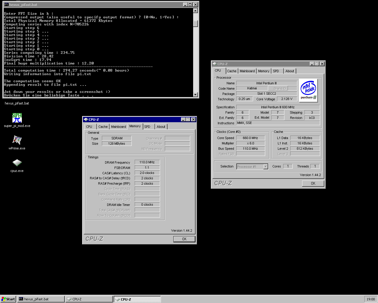378x303 pixels.
Task: Open the About tab in the left CPU-Z window
Action: (161, 127)
